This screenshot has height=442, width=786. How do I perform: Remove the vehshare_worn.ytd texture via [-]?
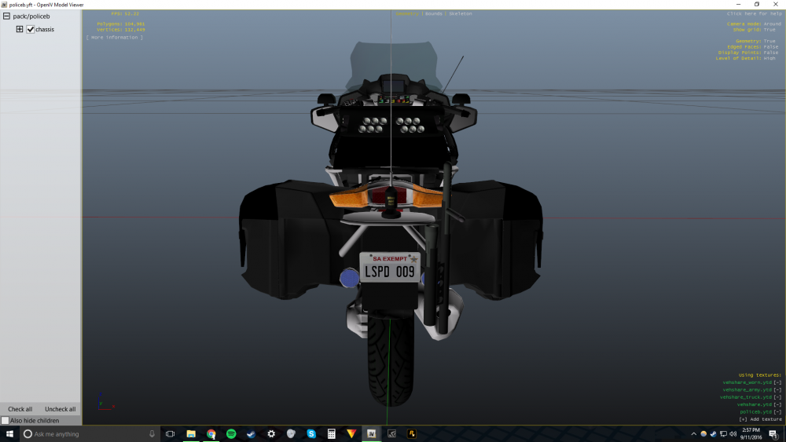coord(777,382)
